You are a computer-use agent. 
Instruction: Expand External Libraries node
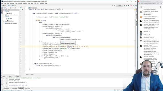[3, 22]
